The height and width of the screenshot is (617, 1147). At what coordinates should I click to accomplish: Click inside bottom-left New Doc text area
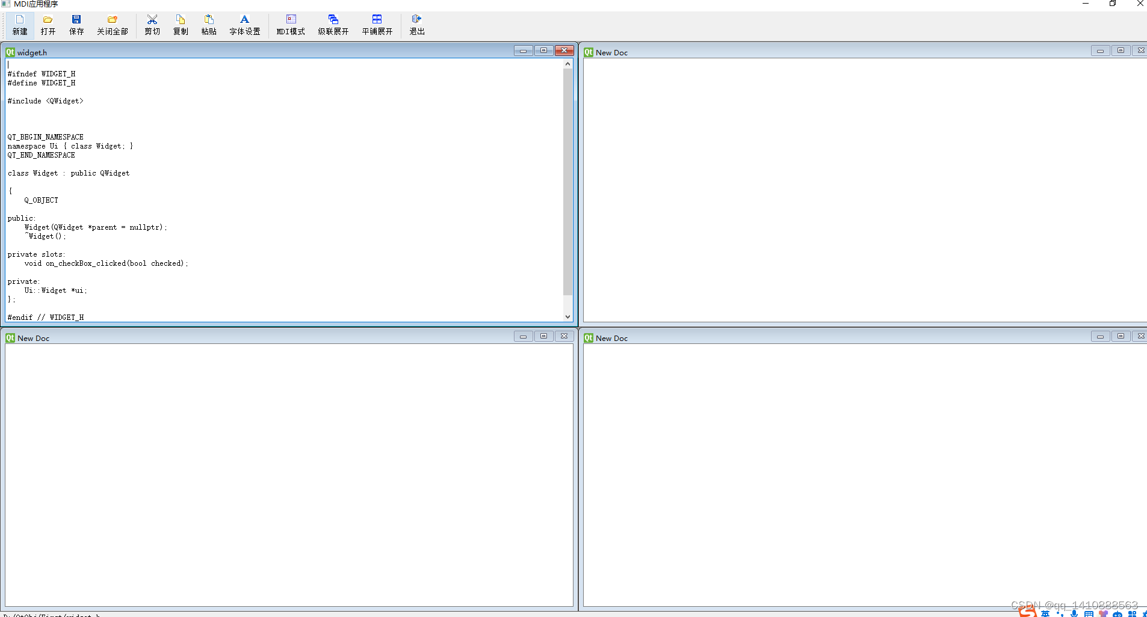[289, 475]
